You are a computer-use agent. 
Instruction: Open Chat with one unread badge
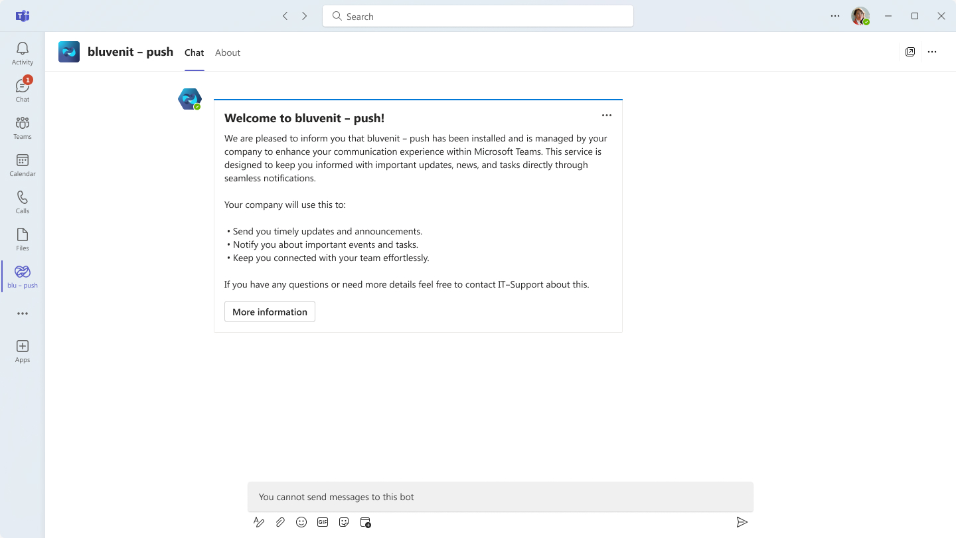(23, 90)
